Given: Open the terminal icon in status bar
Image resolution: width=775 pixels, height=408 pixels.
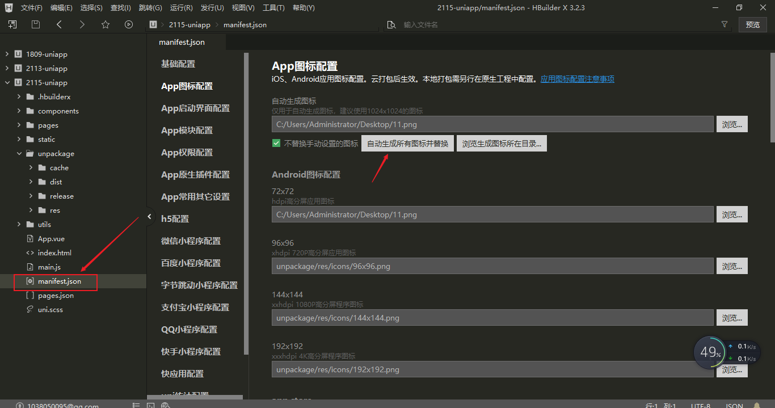Looking at the screenshot, I should (150, 406).
